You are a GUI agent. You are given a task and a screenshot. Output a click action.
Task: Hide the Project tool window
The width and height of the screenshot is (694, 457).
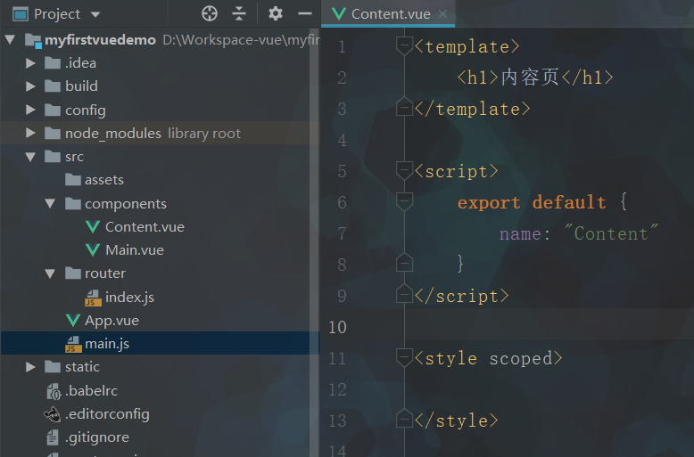[x=305, y=13]
